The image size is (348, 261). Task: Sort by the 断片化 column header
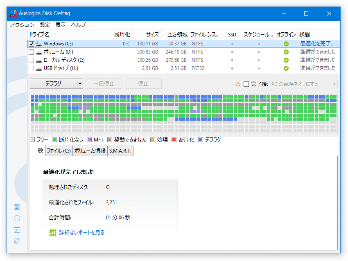click(115, 35)
